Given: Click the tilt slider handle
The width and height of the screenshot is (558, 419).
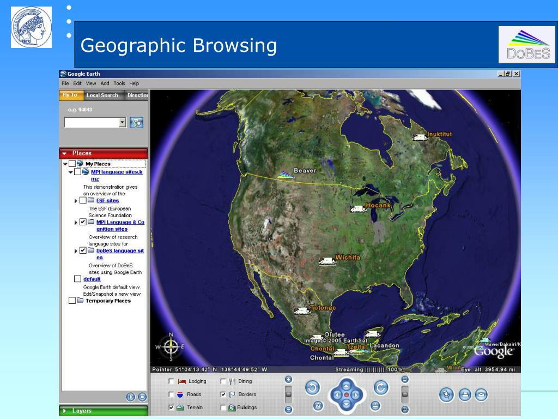Looking at the screenshot, I should click(x=405, y=394).
